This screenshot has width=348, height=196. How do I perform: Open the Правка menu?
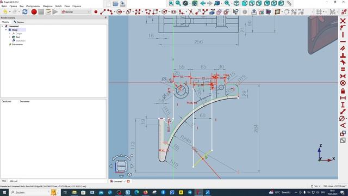(x=13, y=6)
